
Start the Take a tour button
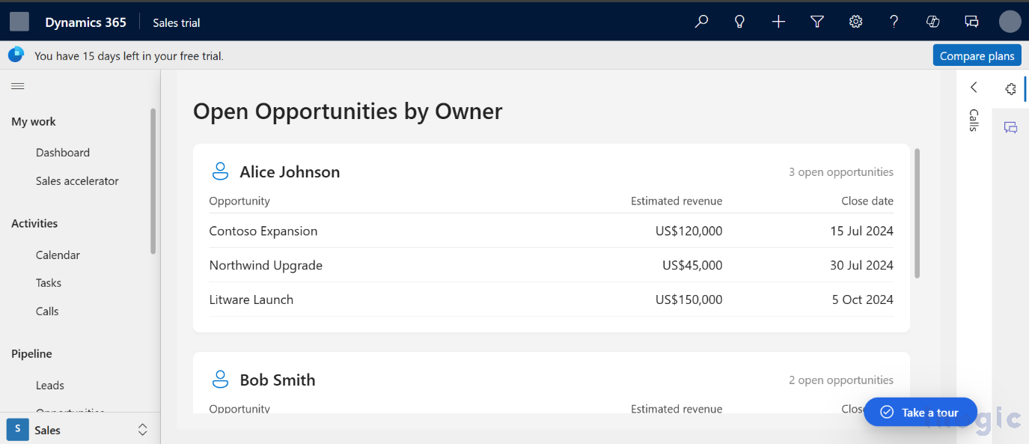920,412
